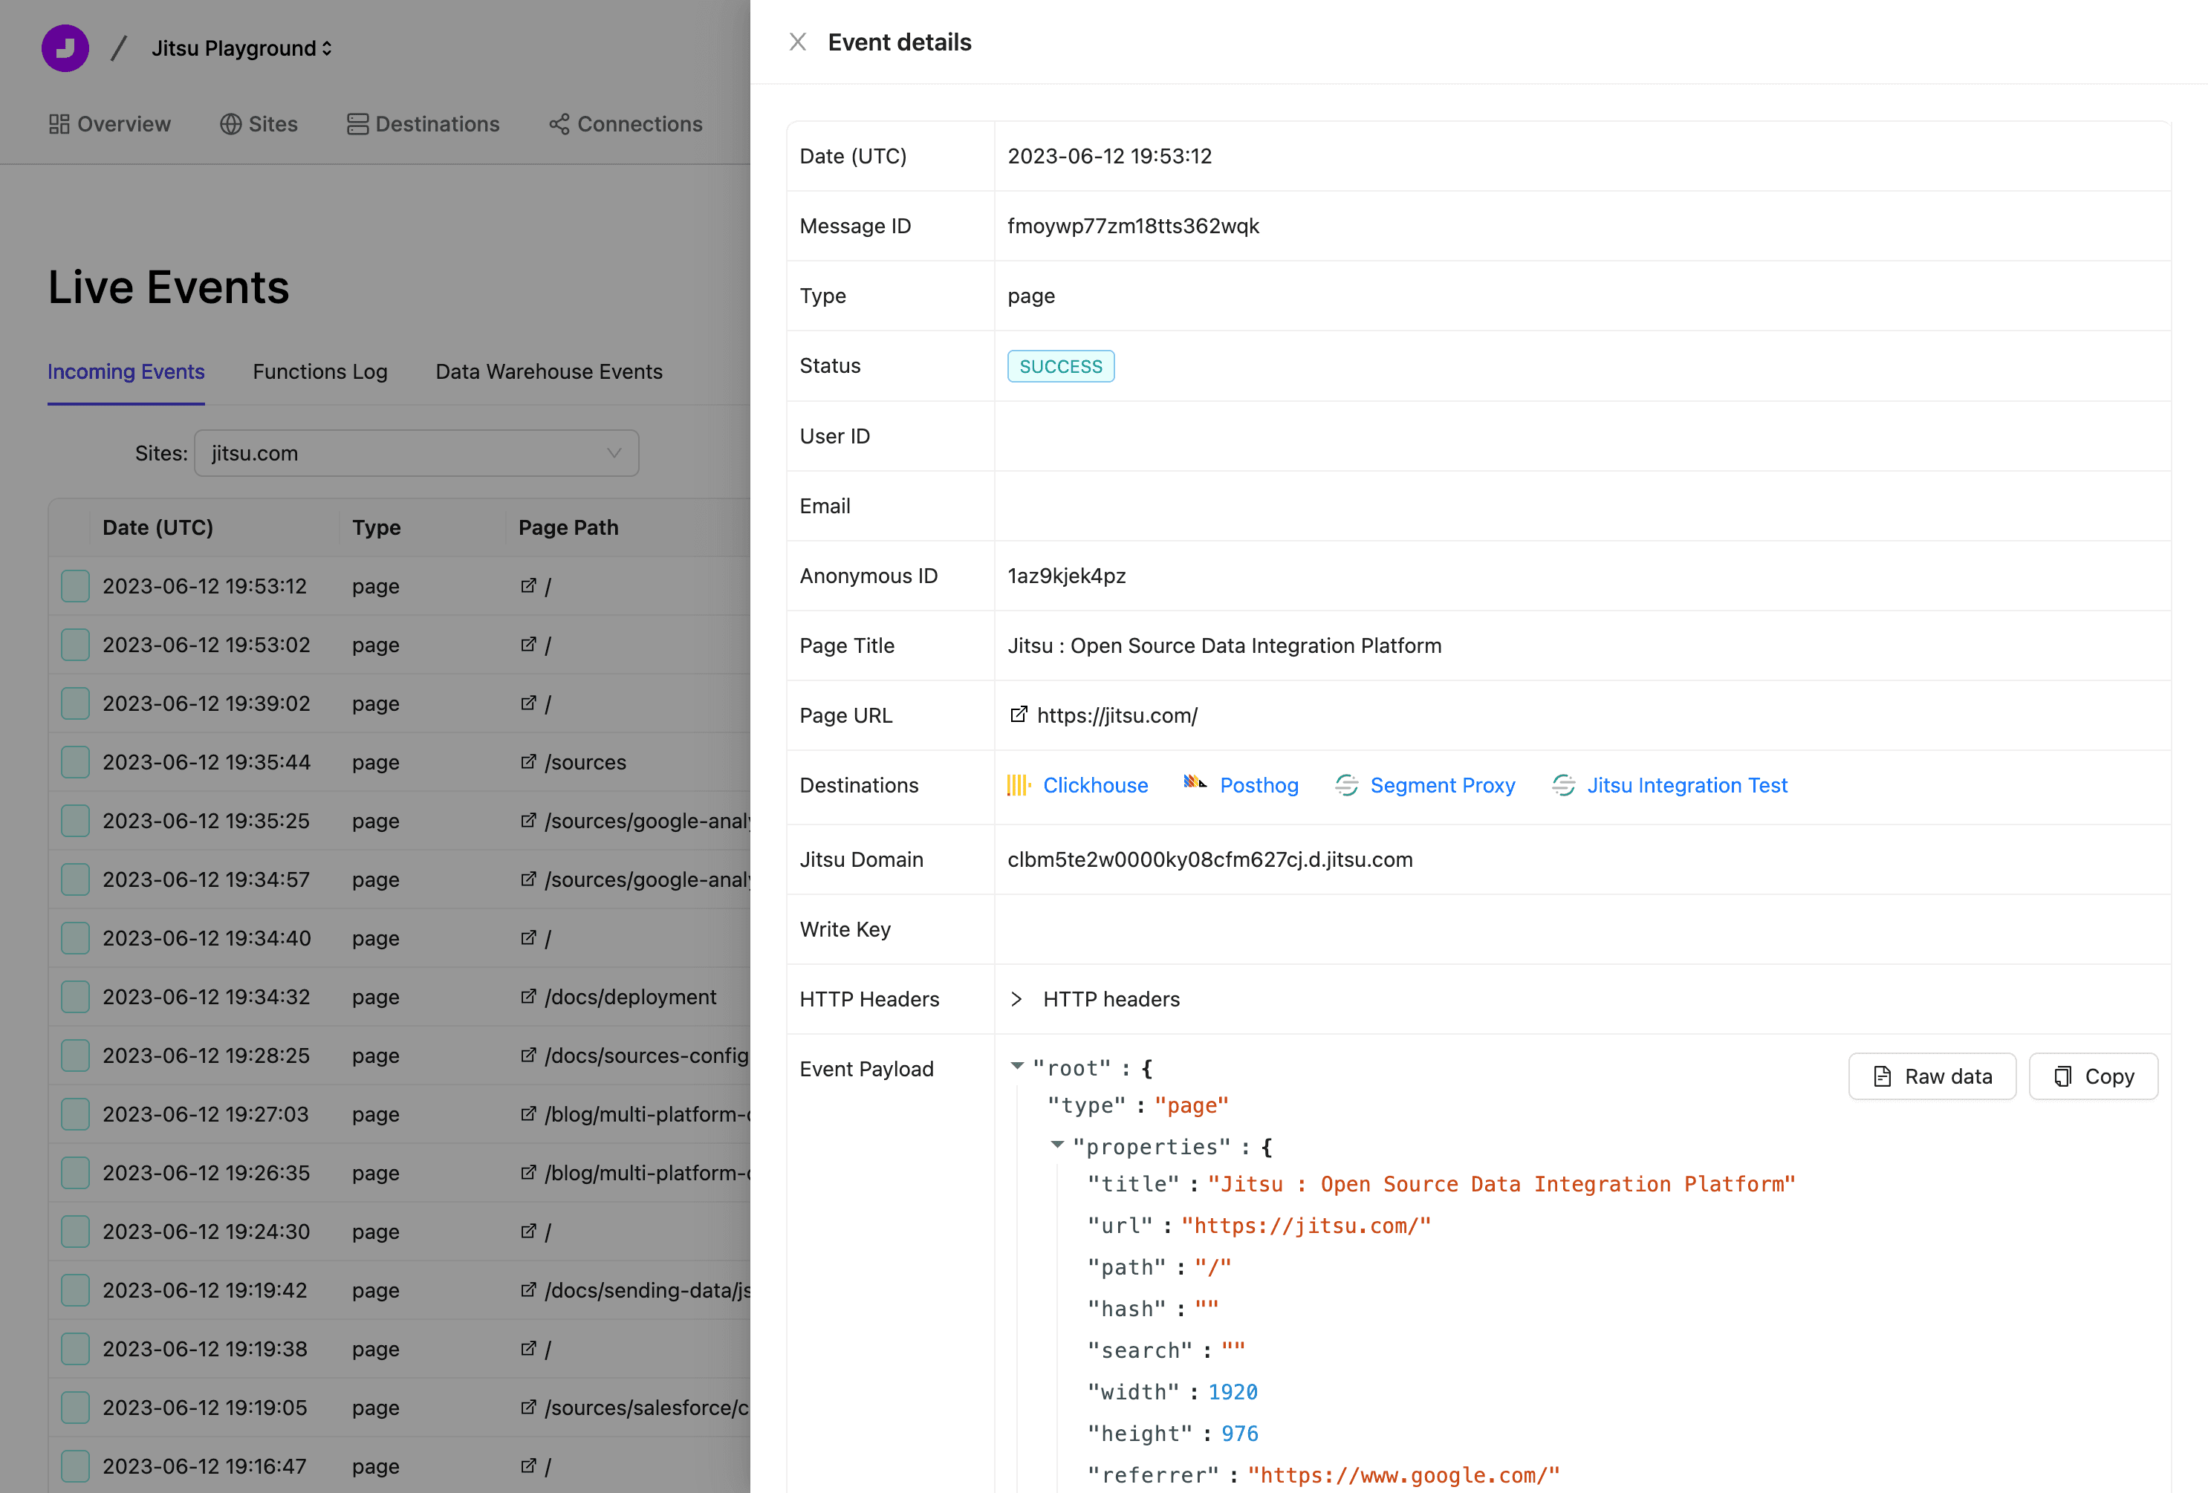The height and width of the screenshot is (1493, 2208).
Task: Close the Event details panel
Action: coord(797,42)
